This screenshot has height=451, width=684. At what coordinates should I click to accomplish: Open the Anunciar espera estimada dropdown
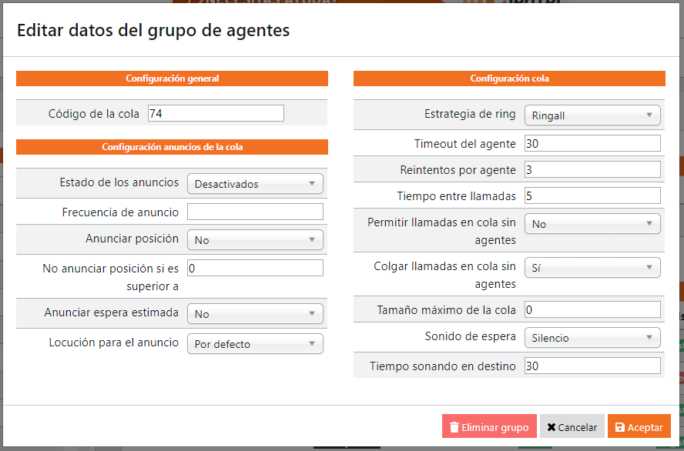click(255, 314)
